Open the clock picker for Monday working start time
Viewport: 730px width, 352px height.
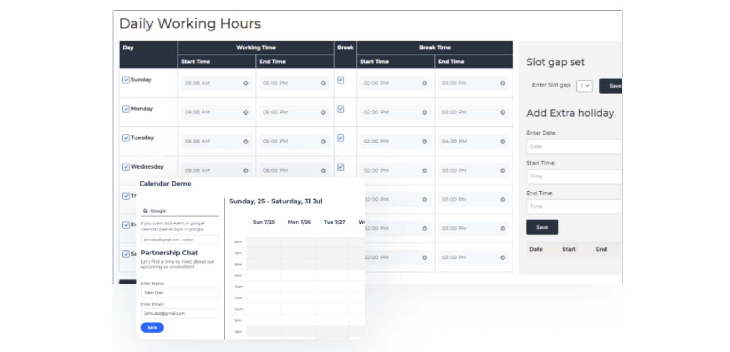pyautogui.click(x=246, y=113)
